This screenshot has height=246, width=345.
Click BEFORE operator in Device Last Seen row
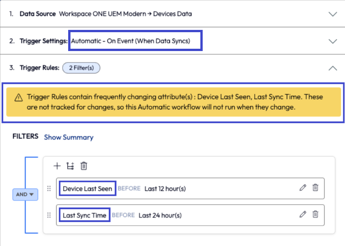click(129, 189)
